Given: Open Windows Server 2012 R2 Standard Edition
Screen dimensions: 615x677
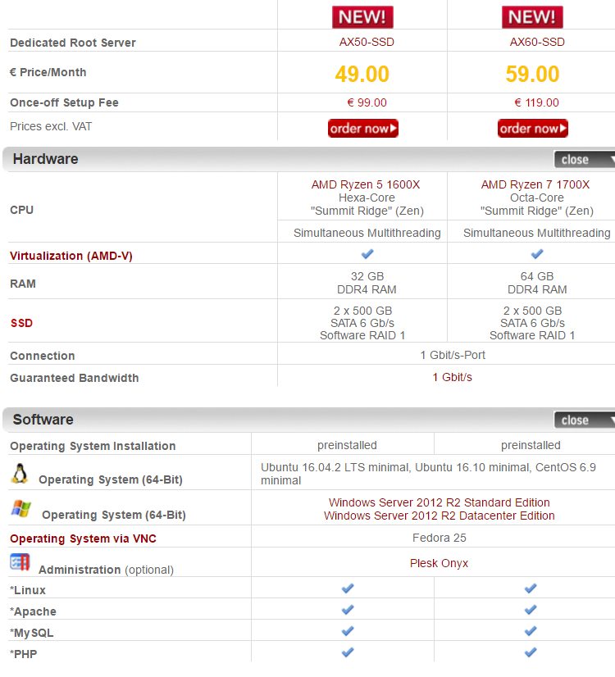Looking at the screenshot, I should (x=440, y=502).
